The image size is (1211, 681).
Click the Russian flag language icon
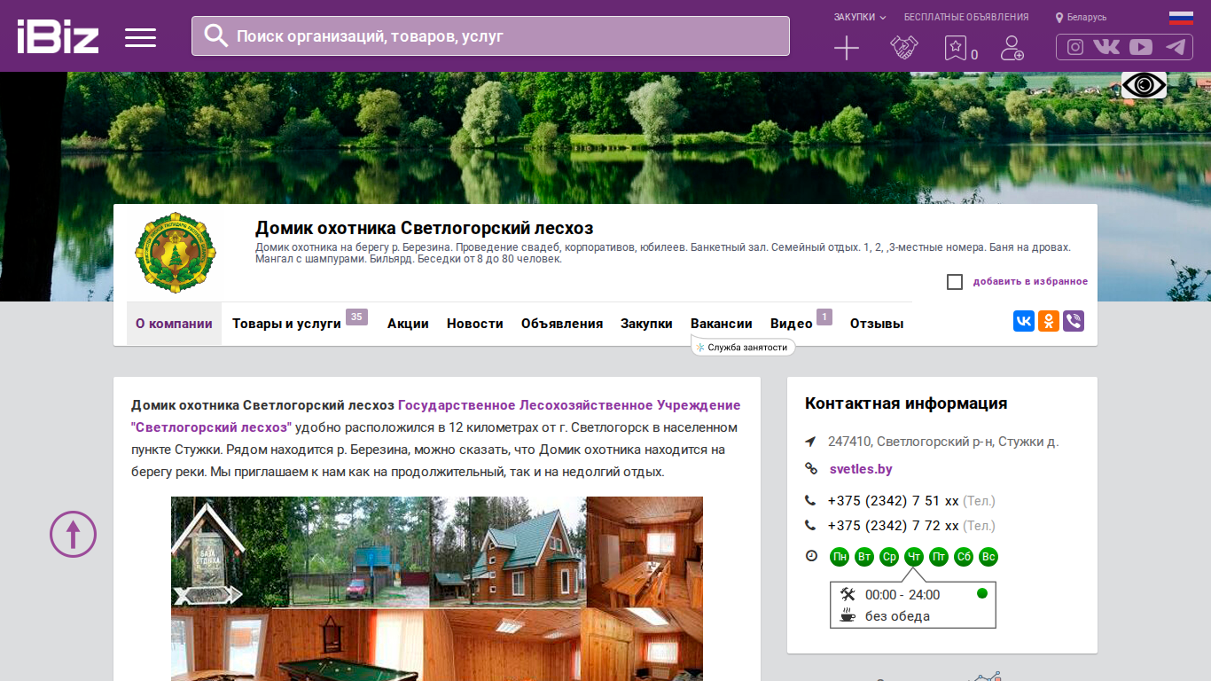(1181, 17)
